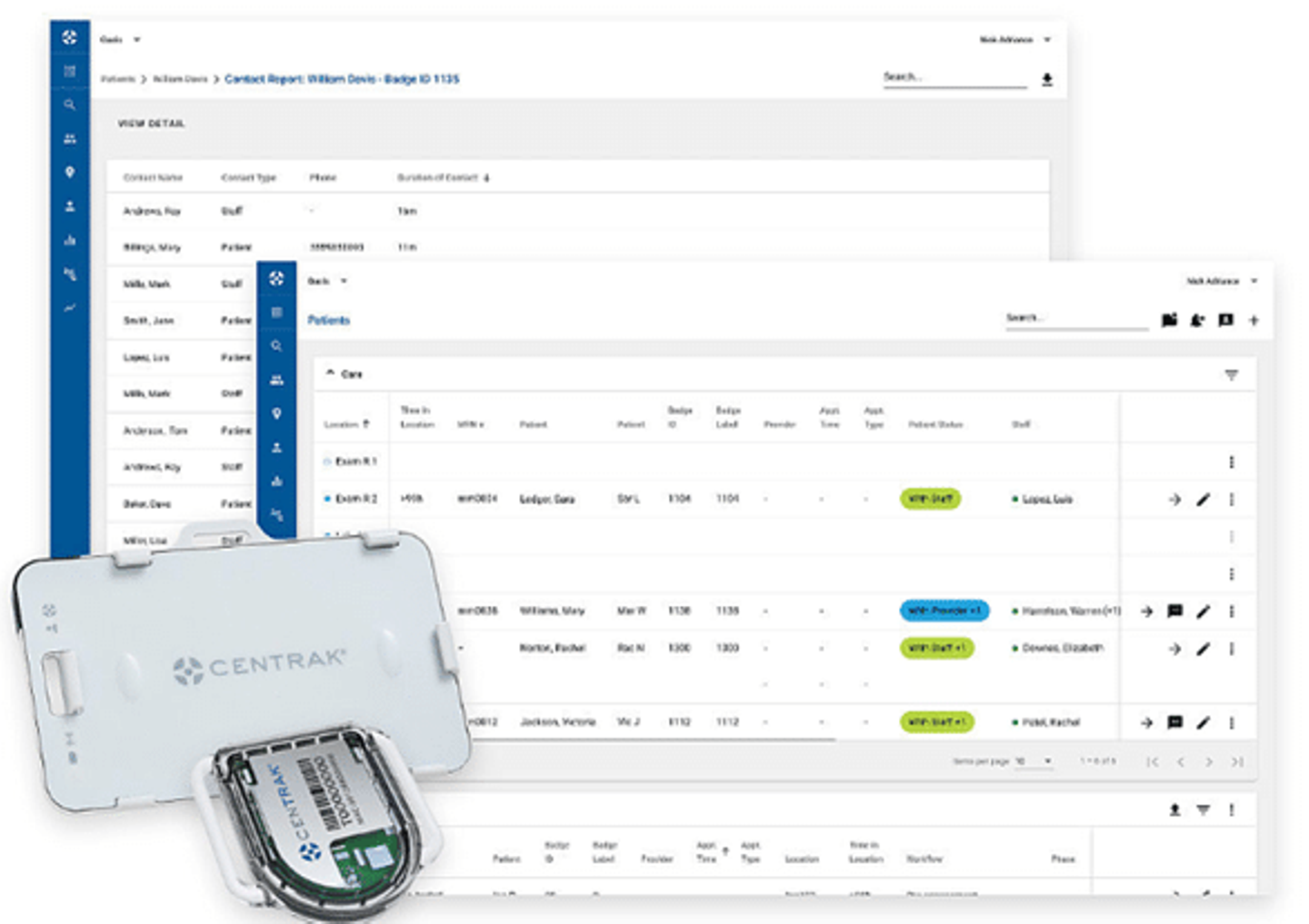Open the William Davis breadcrumb link

click(x=180, y=79)
